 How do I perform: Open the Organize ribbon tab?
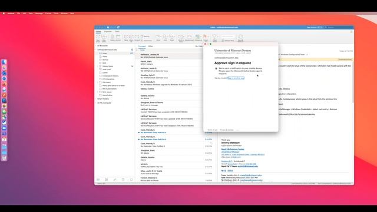pos(108,31)
